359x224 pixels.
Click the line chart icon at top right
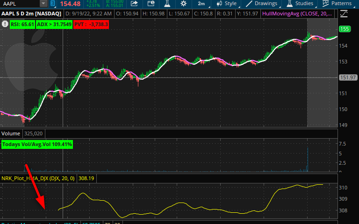344,14
